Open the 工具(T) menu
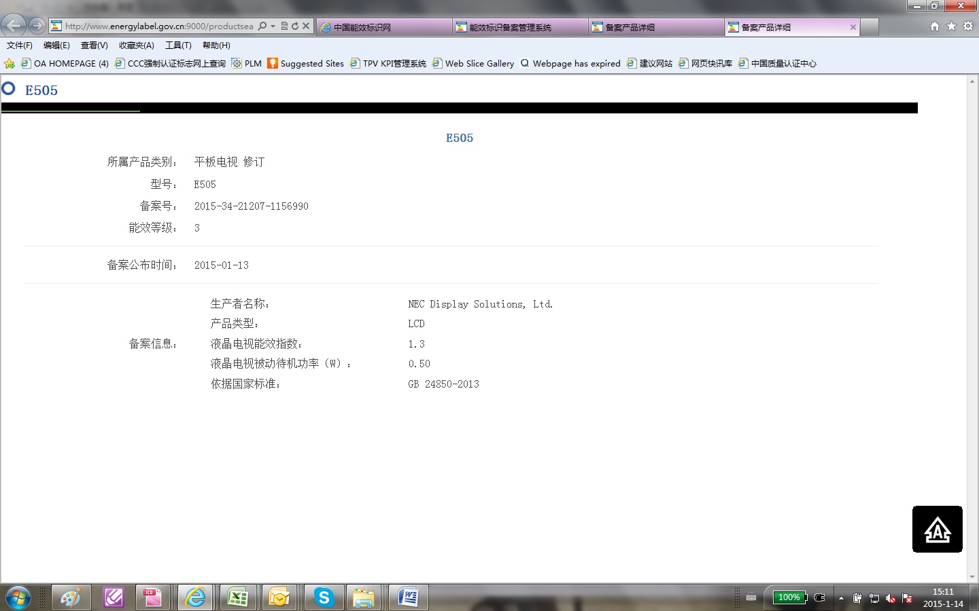The width and height of the screenshot is (979, 611). pos(178,45)
